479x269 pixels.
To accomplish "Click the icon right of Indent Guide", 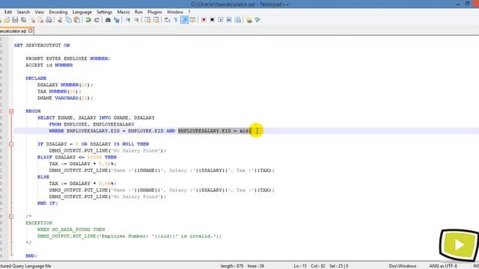I will (x=193, y=20).
